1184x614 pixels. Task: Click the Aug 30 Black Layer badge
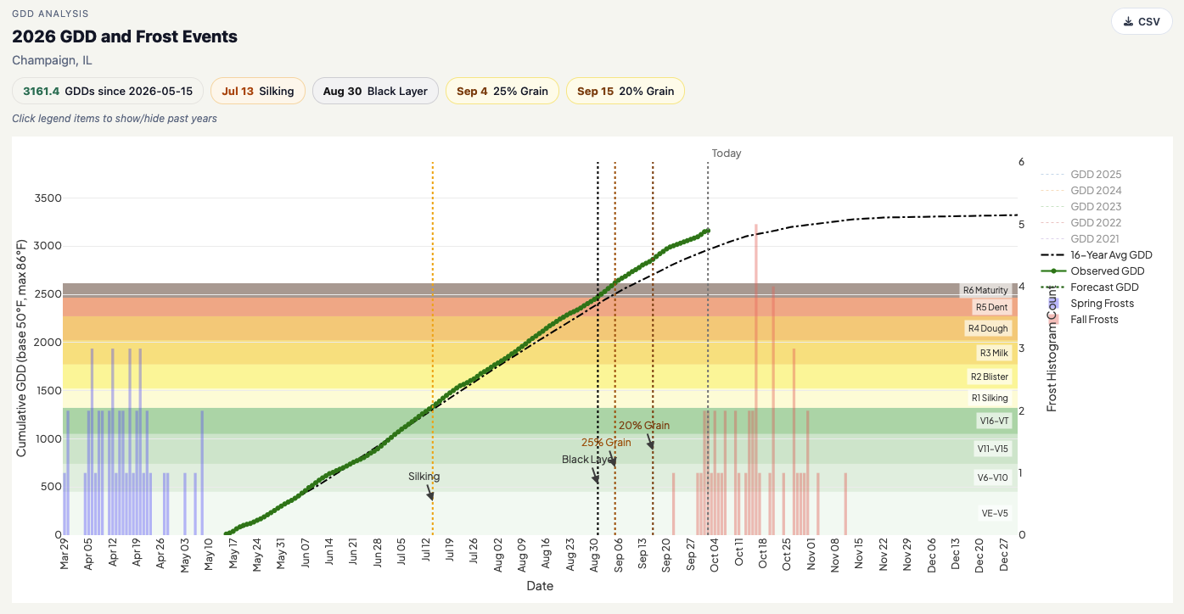point(375,91)
